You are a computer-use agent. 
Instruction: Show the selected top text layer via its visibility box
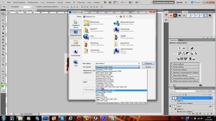(x=170, y=98)
